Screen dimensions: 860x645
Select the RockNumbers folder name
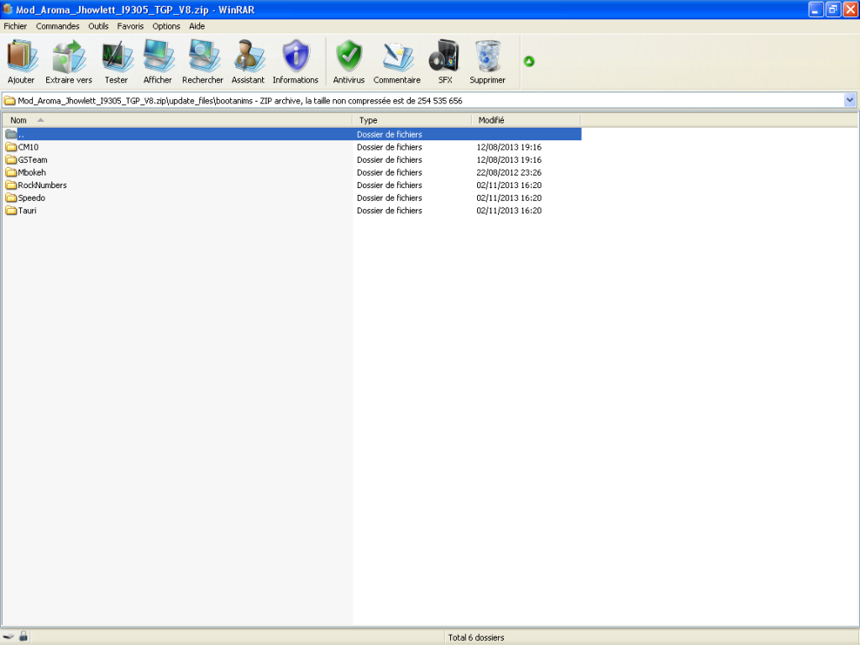point(42,185)
